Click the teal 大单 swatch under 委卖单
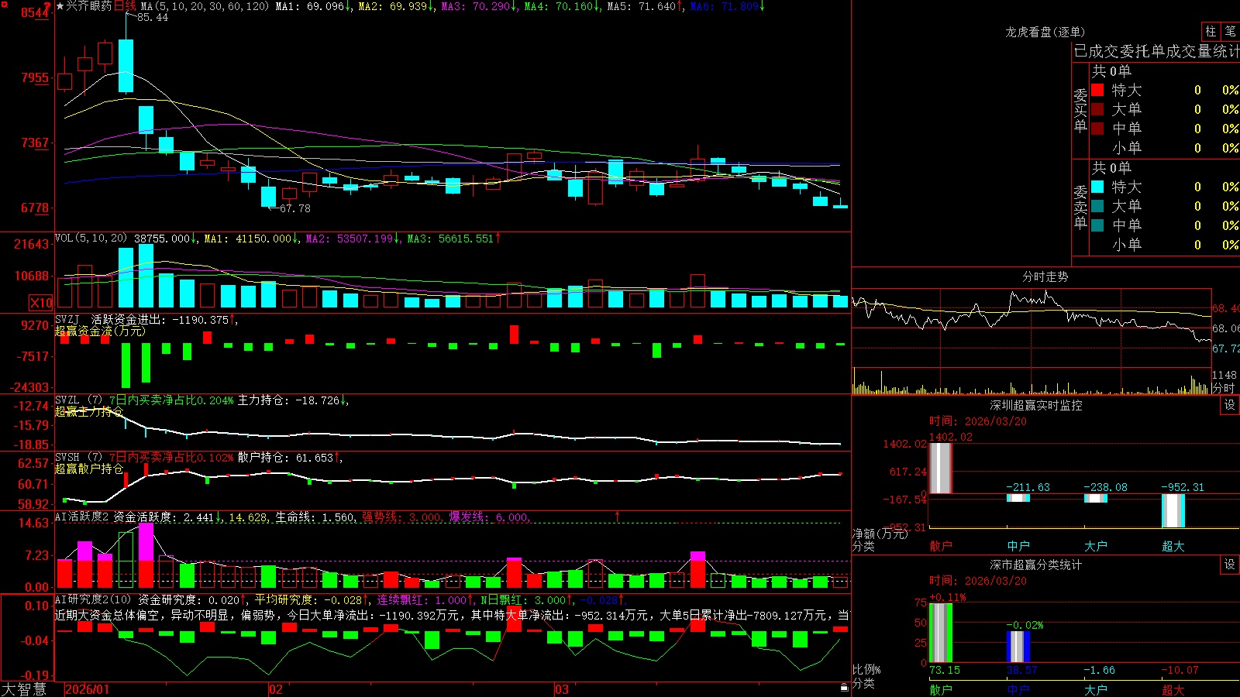 [x=1097, y=206]
